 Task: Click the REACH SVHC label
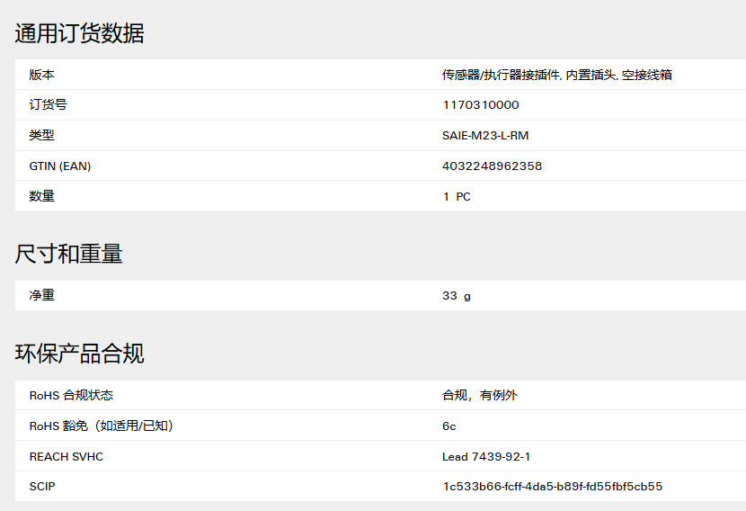(67, 457)
